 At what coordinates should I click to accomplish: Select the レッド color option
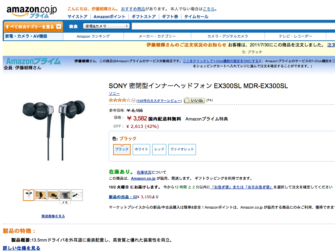[159, 149]
